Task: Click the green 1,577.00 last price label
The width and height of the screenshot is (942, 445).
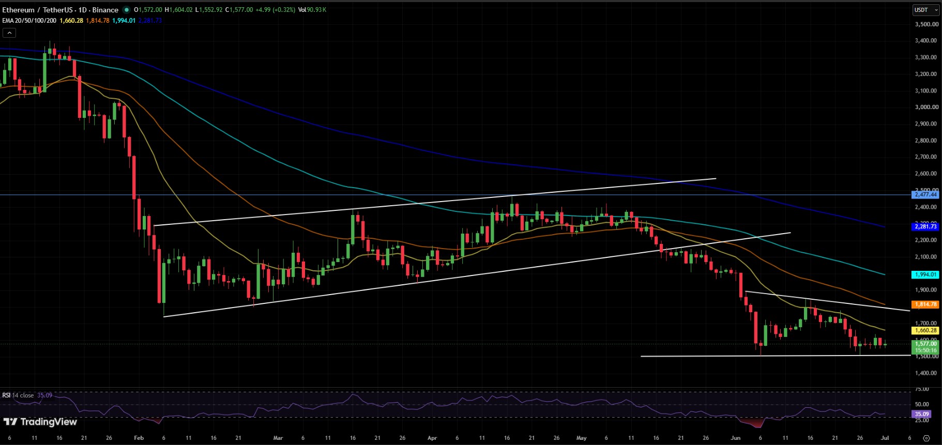Action: click(925, 344)
